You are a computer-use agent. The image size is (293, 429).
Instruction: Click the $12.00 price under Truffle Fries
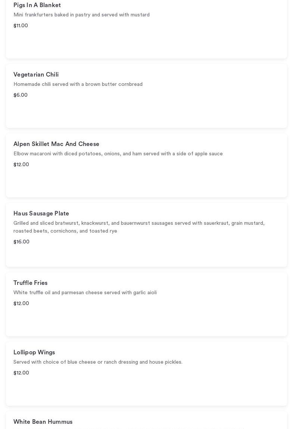click(21, 304)
